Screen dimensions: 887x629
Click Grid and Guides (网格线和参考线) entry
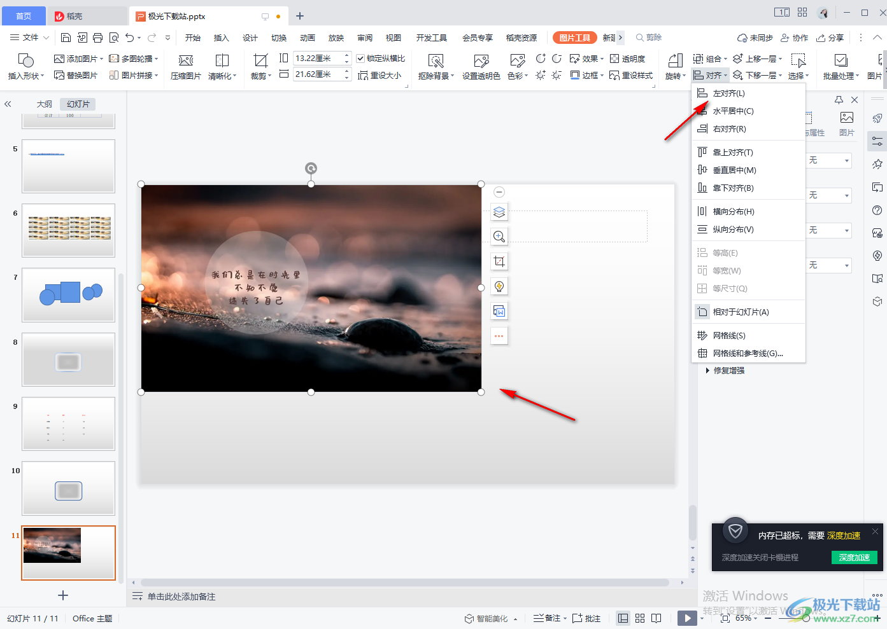(x=748, y=353)
